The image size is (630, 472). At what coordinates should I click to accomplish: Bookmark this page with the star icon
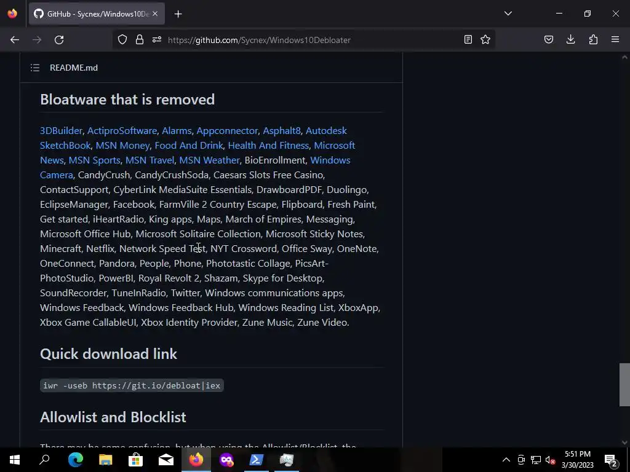point(485,40)
